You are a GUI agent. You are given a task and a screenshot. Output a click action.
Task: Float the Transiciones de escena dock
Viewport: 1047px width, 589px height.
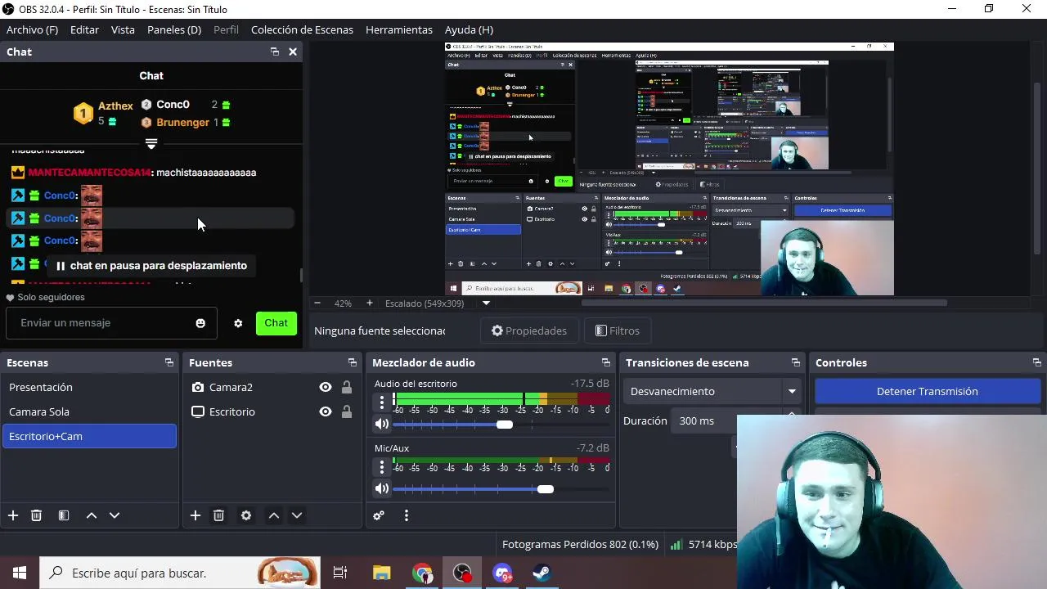[x=796, y=362]
